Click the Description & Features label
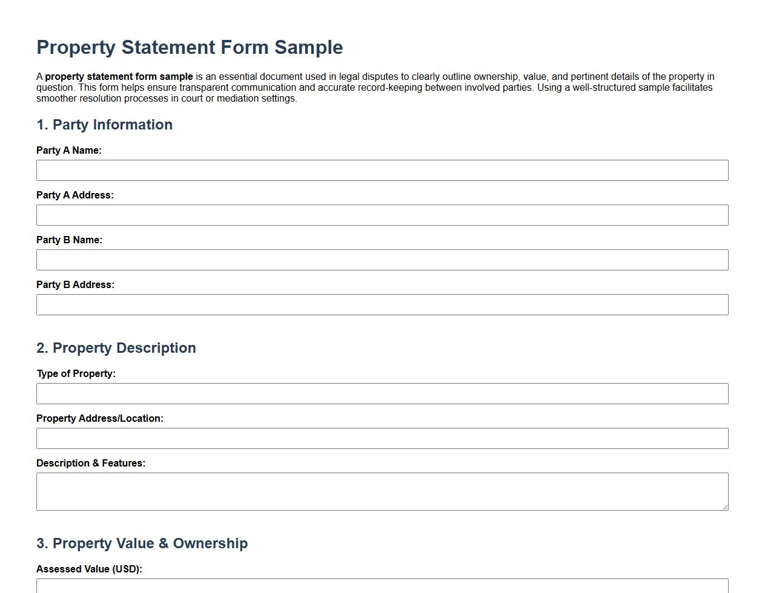The width and height of the screenshot is (765, 593). [x=91, y=463]
